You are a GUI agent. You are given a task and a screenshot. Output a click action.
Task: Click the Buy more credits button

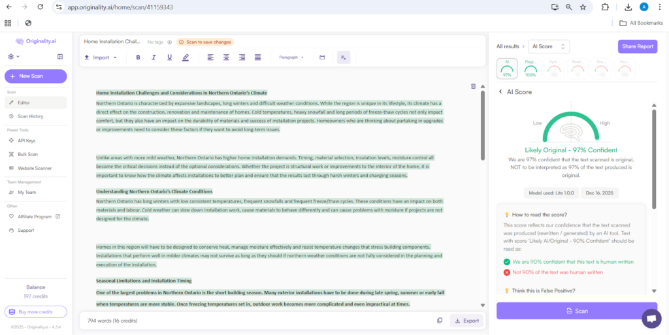click(35, 311)
